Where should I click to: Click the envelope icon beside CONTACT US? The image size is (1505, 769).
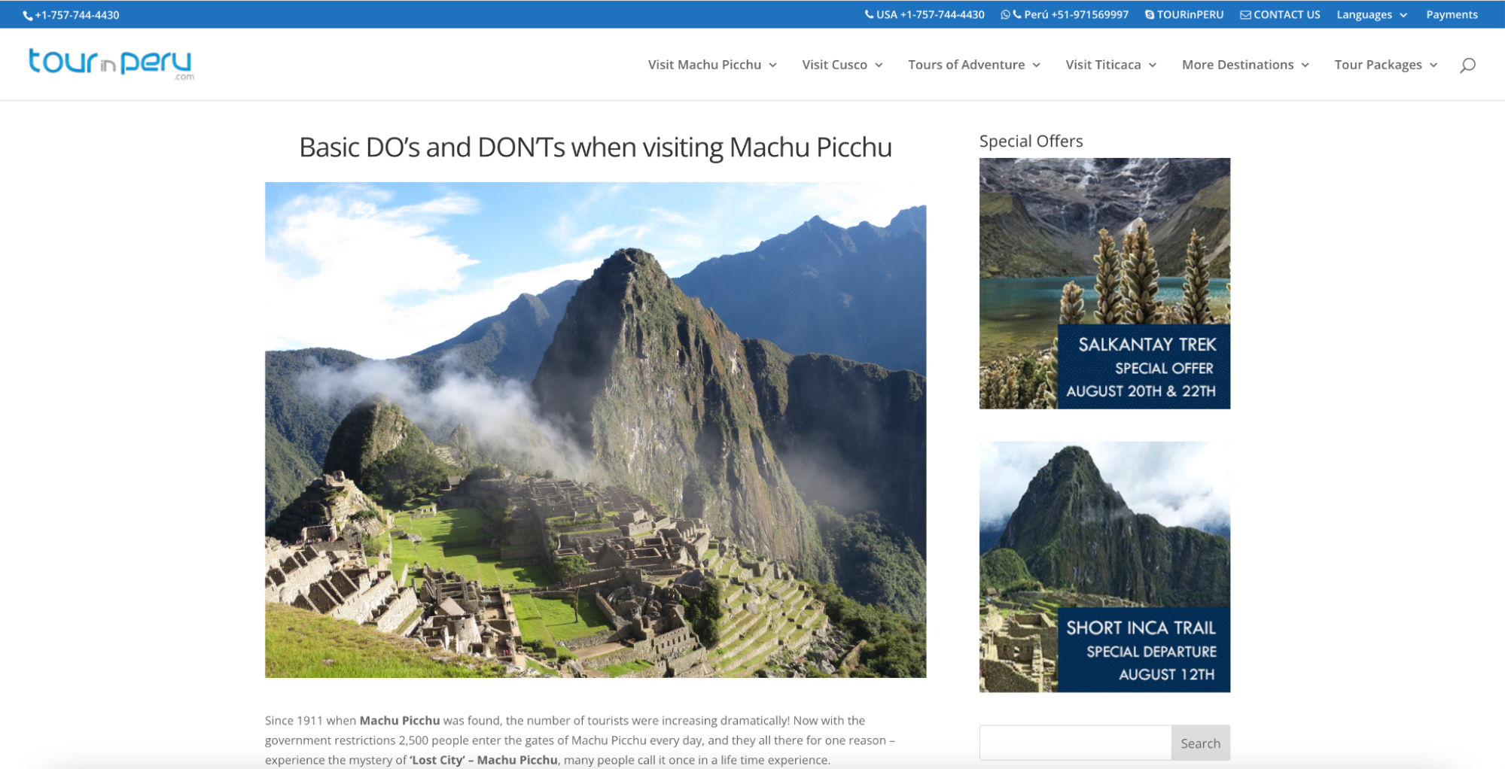pos(1245,15)
